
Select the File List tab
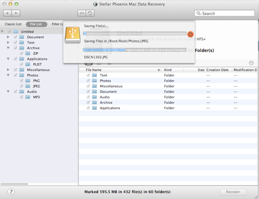[x=37, y=24]
